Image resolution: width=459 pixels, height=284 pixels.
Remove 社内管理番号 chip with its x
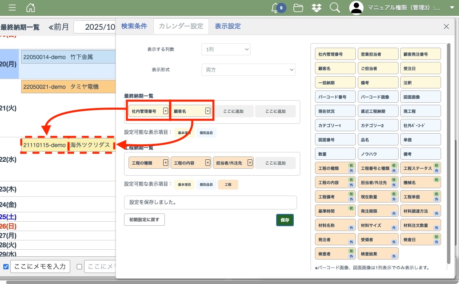pyautogui.click(x=165, y=111)
